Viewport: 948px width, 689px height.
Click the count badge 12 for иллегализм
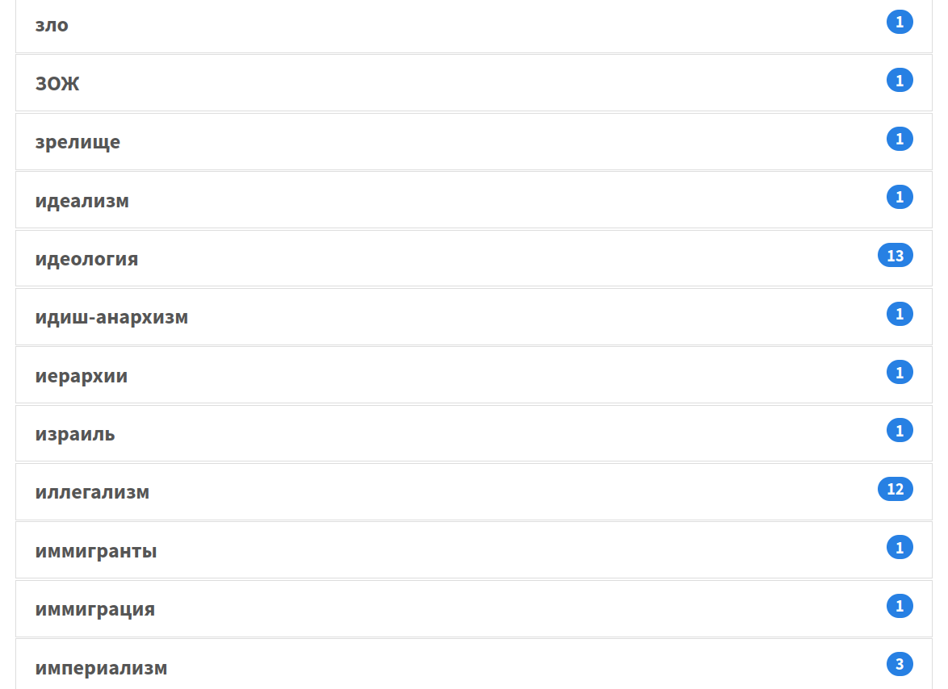[x=895, y=489]
